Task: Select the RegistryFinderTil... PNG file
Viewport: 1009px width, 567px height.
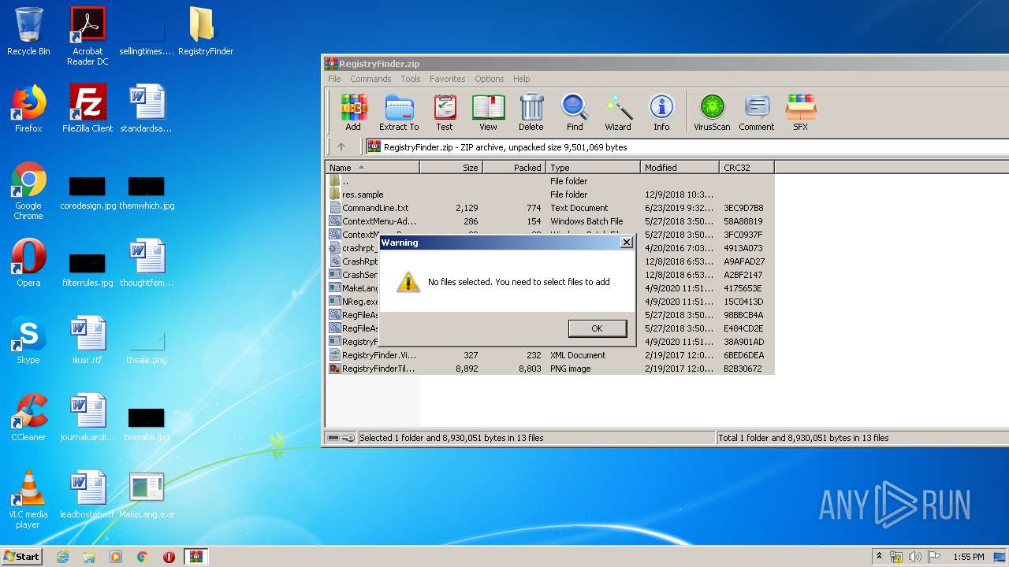Action: coord(549,369)
